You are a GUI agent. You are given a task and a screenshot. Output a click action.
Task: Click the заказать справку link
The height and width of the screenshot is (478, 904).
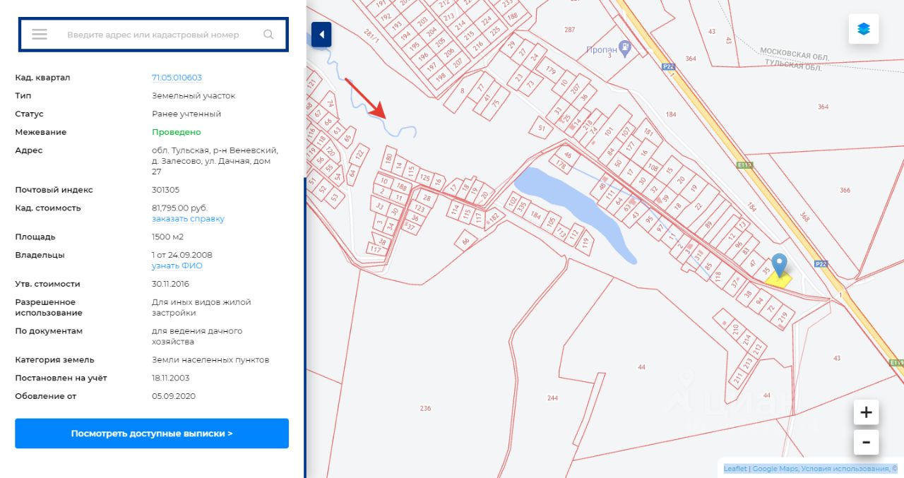coord(188,219)
